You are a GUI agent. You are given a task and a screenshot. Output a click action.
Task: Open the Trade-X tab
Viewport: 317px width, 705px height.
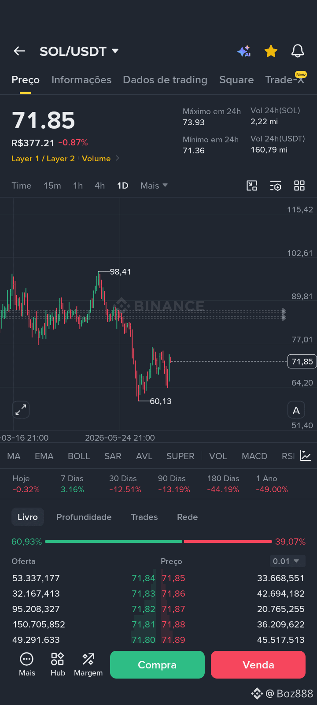285,80
